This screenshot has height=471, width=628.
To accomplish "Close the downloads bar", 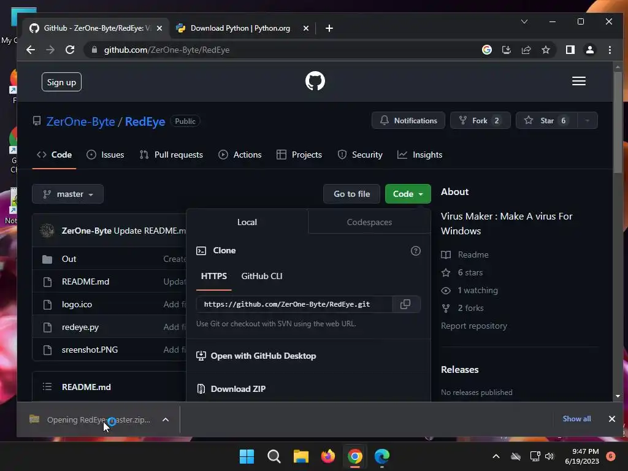I will click(x=611, y=419).
